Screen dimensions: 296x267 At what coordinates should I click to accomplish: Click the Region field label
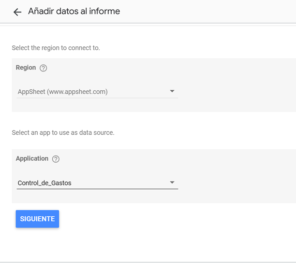pyautogui.click(x=26, y=68)
